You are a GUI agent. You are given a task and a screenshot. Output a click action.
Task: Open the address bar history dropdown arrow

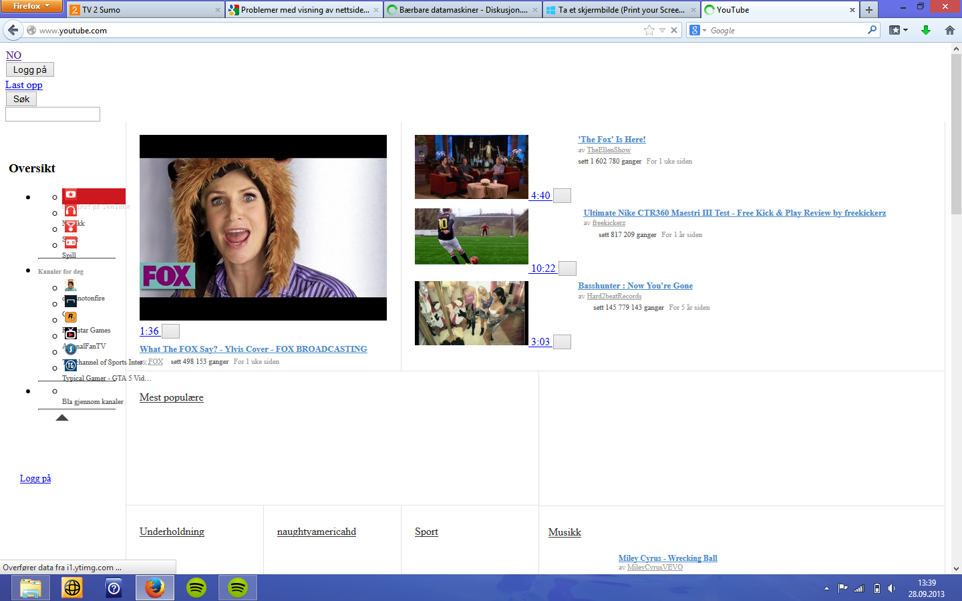coord(662,30)
